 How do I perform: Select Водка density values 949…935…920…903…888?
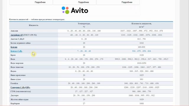[x=141, y=71]
